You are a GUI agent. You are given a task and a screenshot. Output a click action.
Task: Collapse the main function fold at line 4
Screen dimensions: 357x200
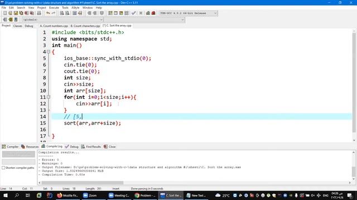(49, 52)
